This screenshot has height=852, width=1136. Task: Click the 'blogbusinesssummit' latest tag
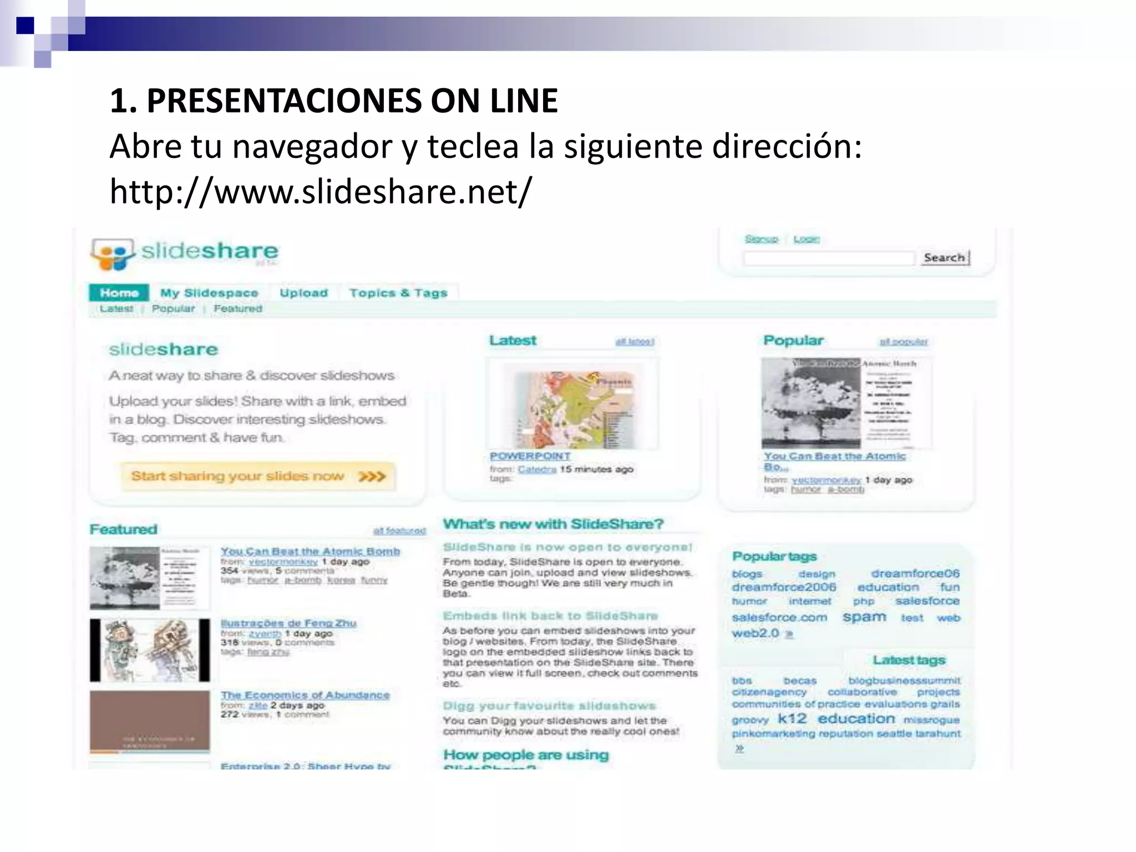pyautogui.click(x=904, y=681)
